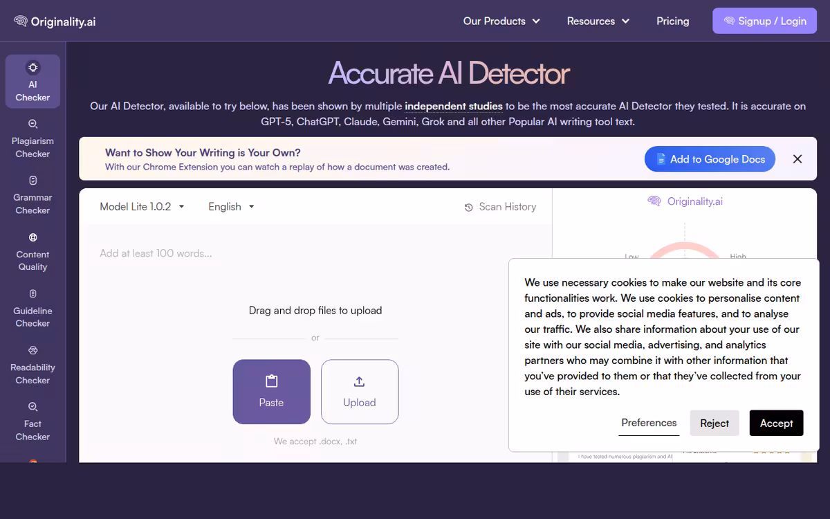Click the Upload file button

tap(360, 392)
